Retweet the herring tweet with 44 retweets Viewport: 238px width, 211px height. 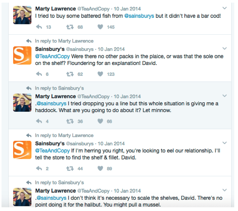click(70, 168)
